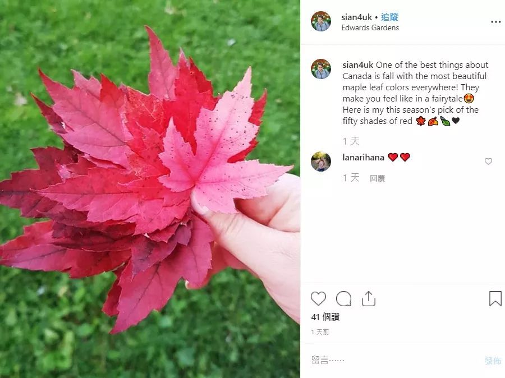Open the three-dot more options menu
The width and height of the screenshot is (505, 378).
(x=495, y=22)
